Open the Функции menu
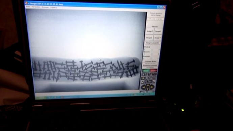Screen dimensions: 233x131 (45, 7)
